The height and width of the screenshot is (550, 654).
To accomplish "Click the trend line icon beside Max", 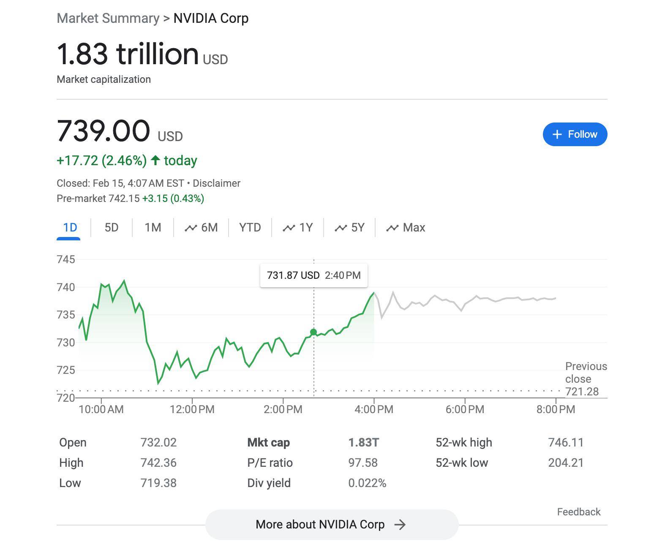I will point(392,227).
